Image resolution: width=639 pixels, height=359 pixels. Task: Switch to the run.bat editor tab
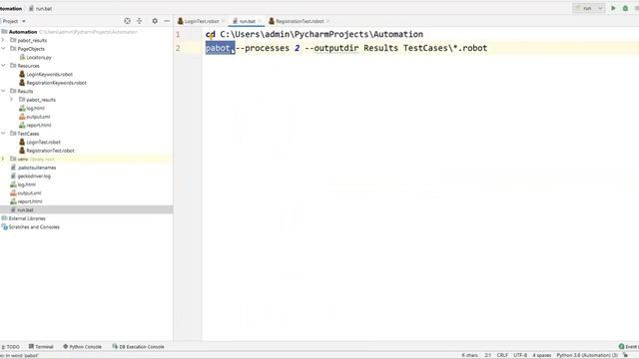click(247, 21)
